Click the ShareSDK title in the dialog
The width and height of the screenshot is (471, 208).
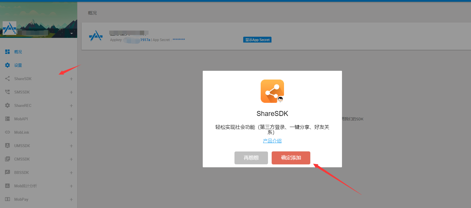272,114
